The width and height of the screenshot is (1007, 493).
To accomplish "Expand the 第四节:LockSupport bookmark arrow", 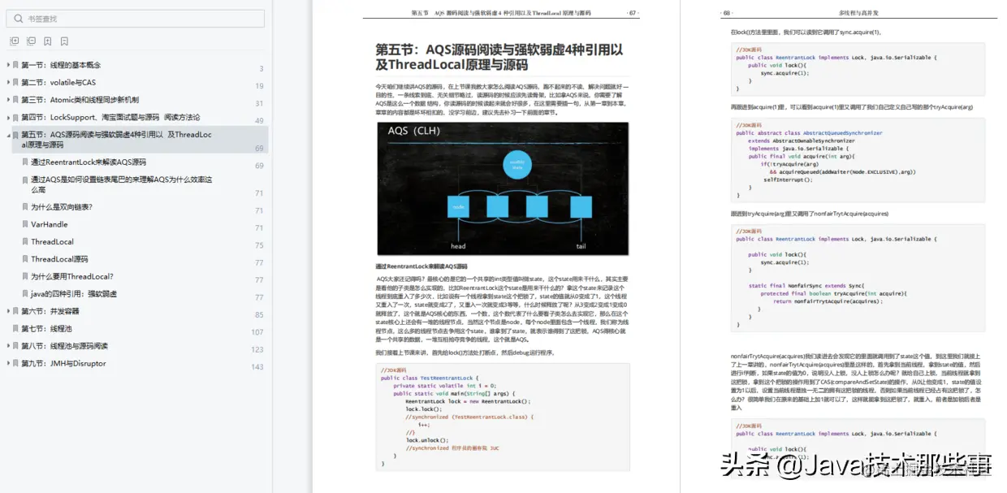I will click(7, 118).
